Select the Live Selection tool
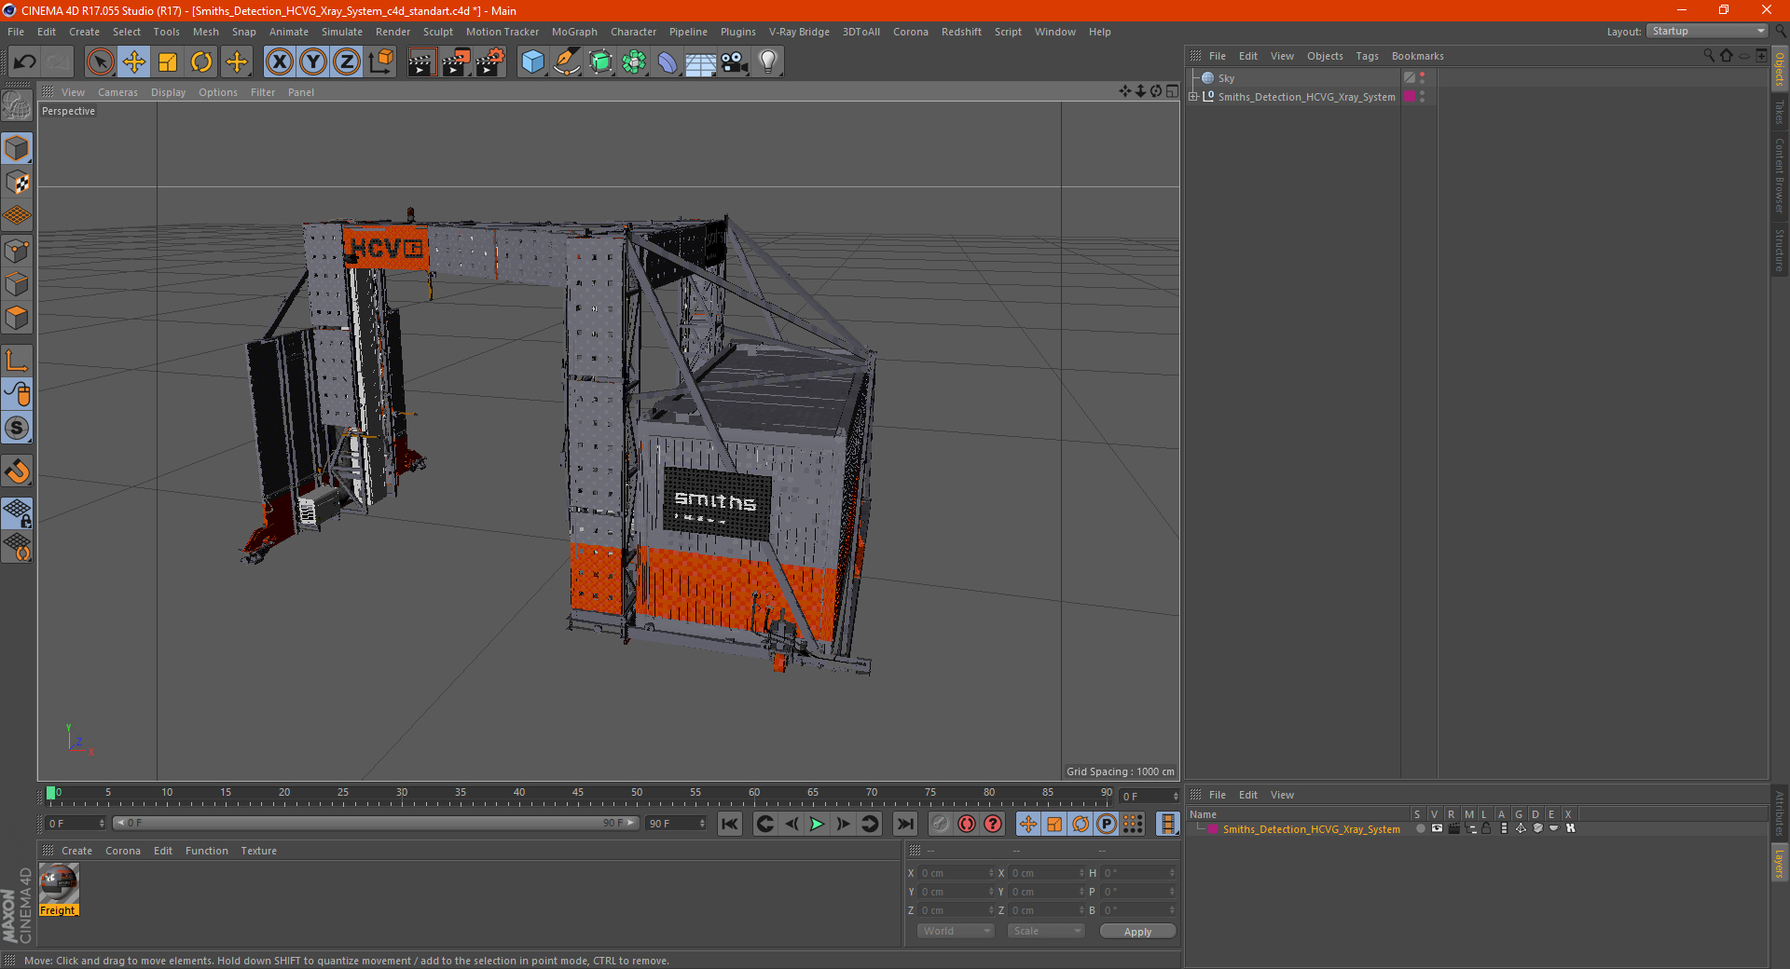The image size is (1790, 969). [100, 62]
